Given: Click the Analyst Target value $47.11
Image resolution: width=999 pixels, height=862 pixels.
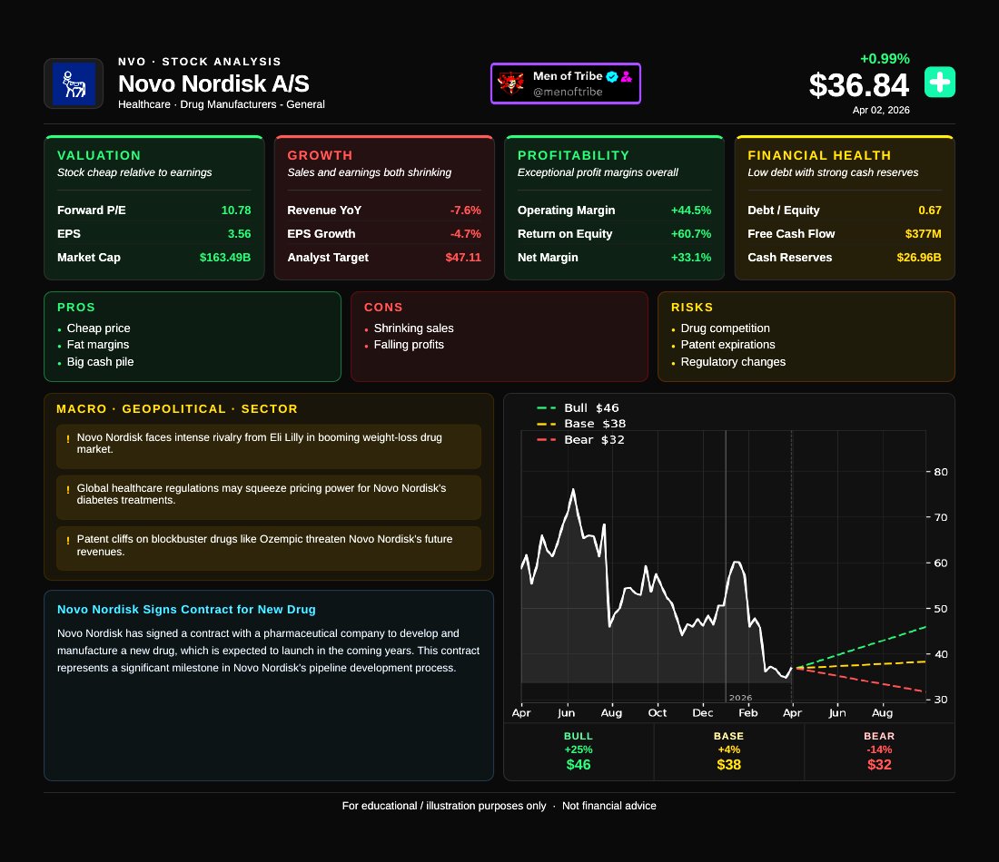Looking at the screenshot, I should [463, 257].
